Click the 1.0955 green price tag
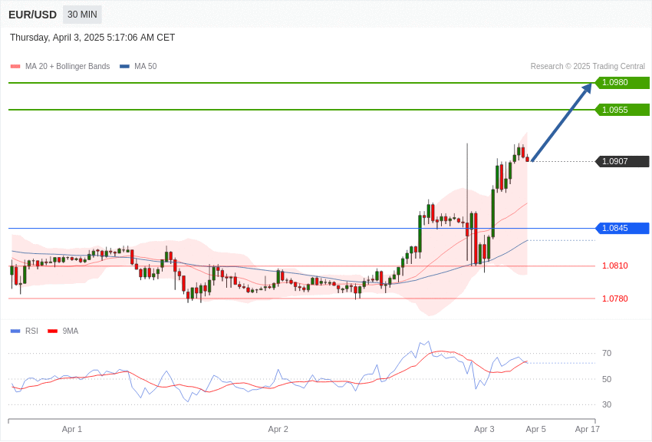 point(622,110)
